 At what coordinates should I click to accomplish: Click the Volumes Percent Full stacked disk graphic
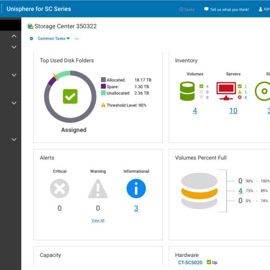(199, 191)
